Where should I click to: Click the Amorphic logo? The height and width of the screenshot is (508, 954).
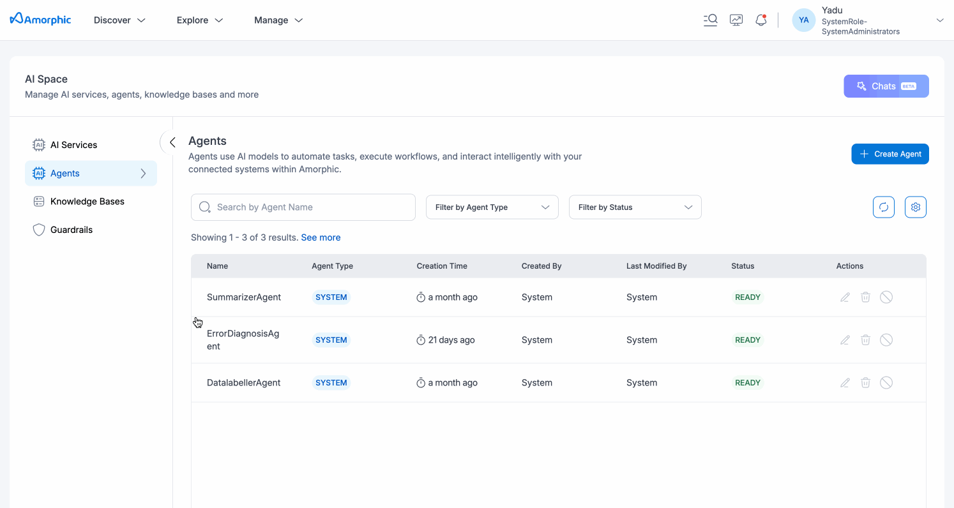click(41, 19)
